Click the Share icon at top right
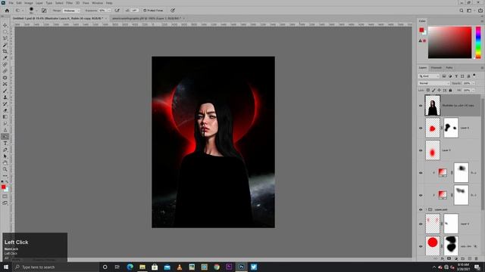Screen dimensions: 485x272 point(480,11)
